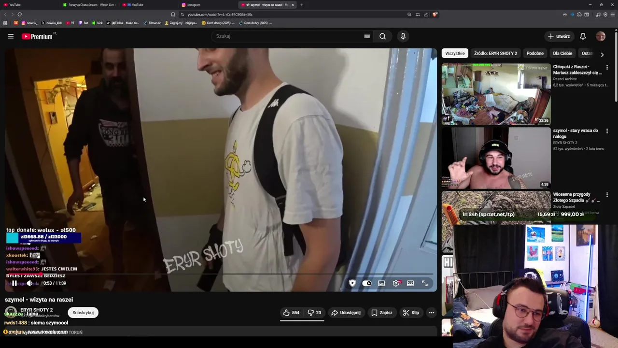Mute the video with the speaker icon
The image size is (618, 348).
(29, 283)
